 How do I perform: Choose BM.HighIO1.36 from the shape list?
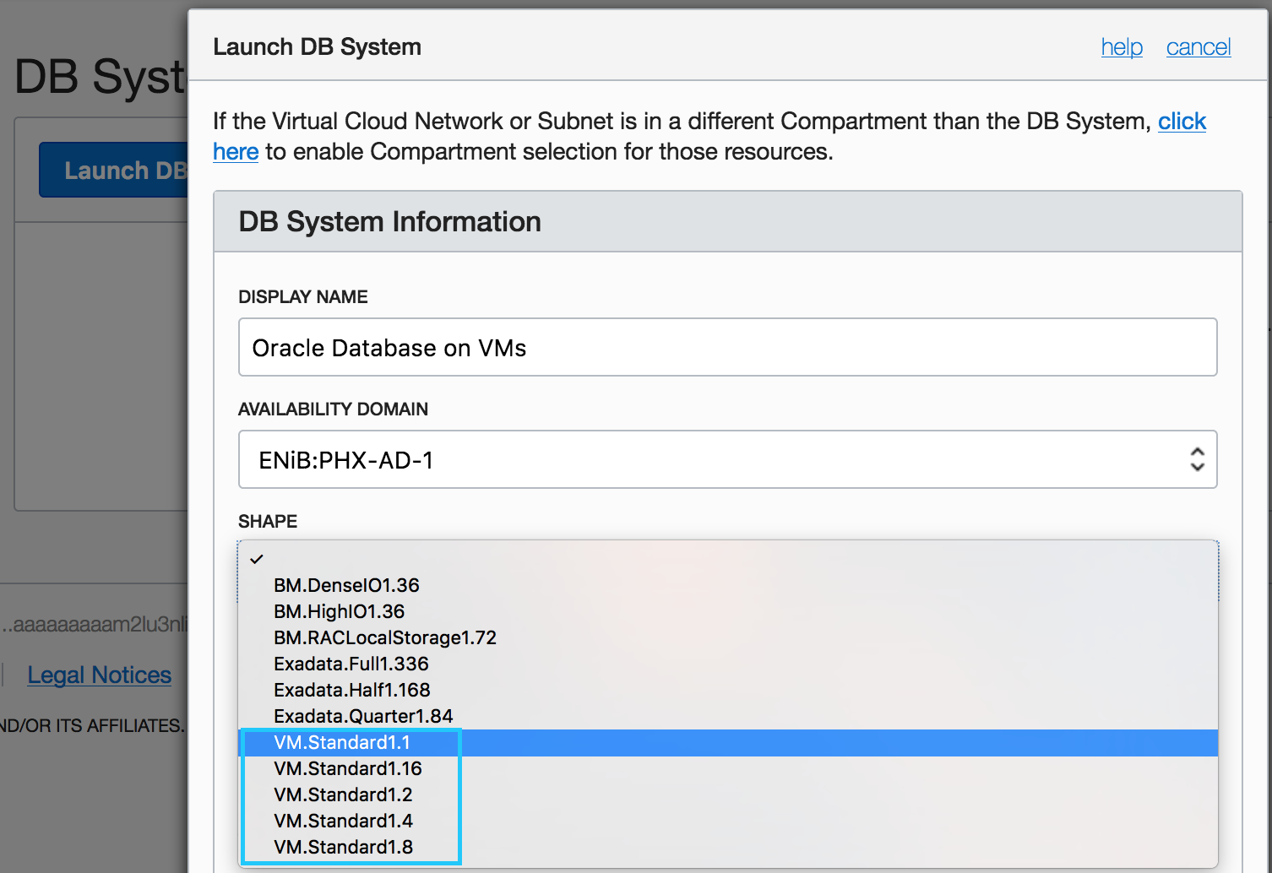tap(339, 611)
